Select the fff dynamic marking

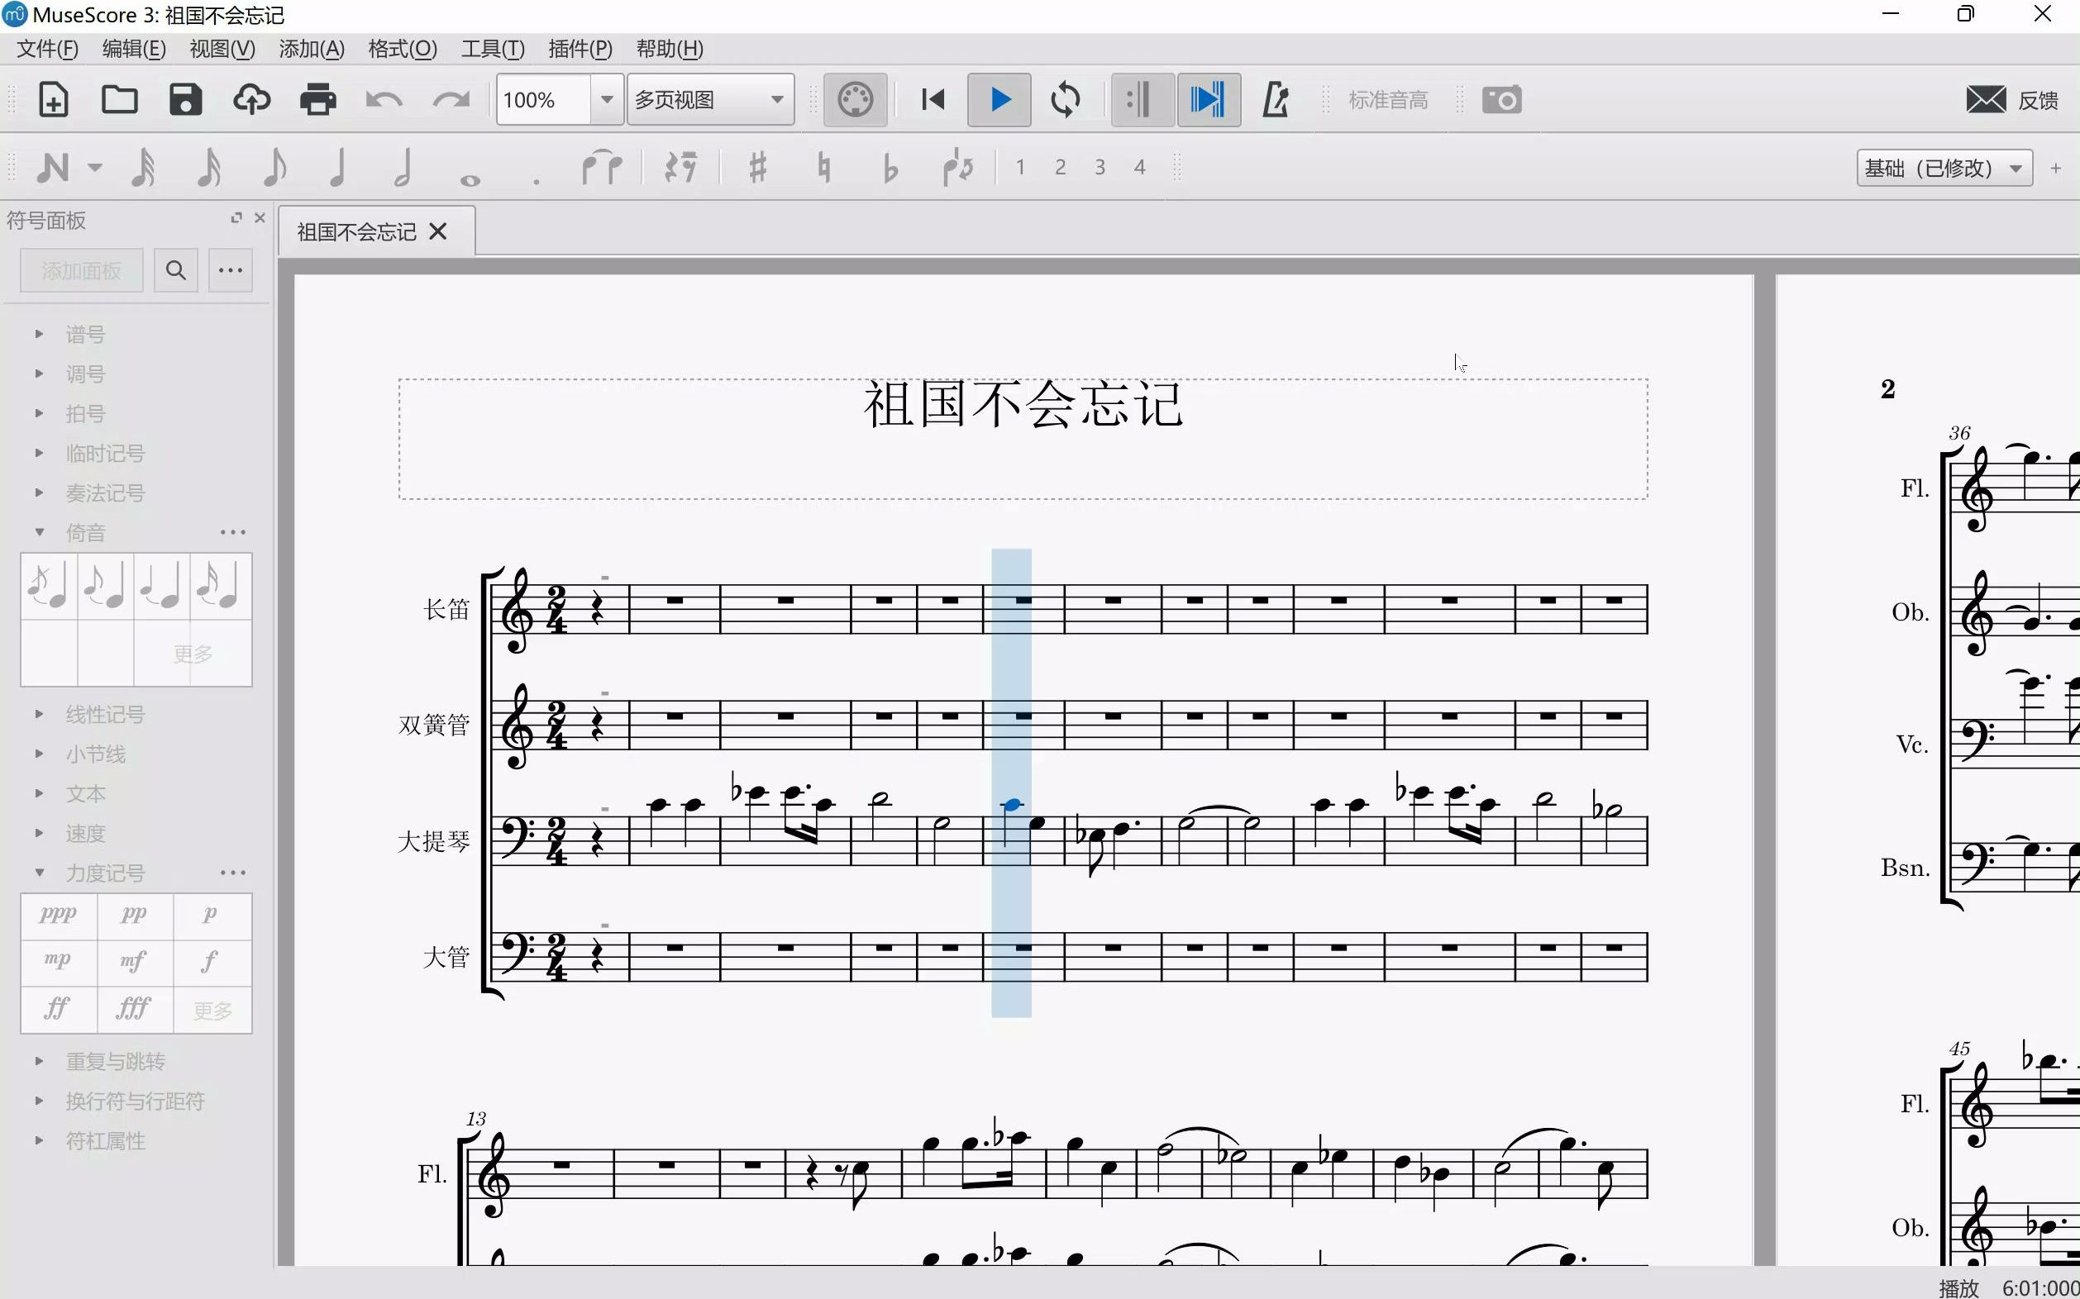[135, 1008]
